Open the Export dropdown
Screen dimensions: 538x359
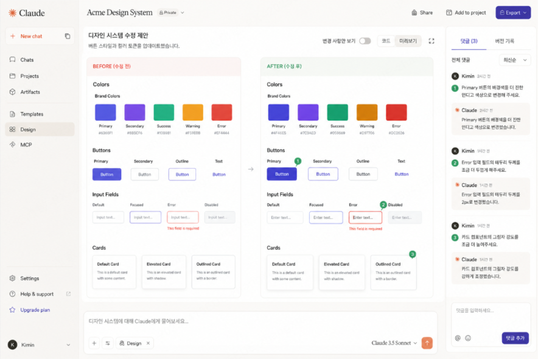[x=513, y=13]
